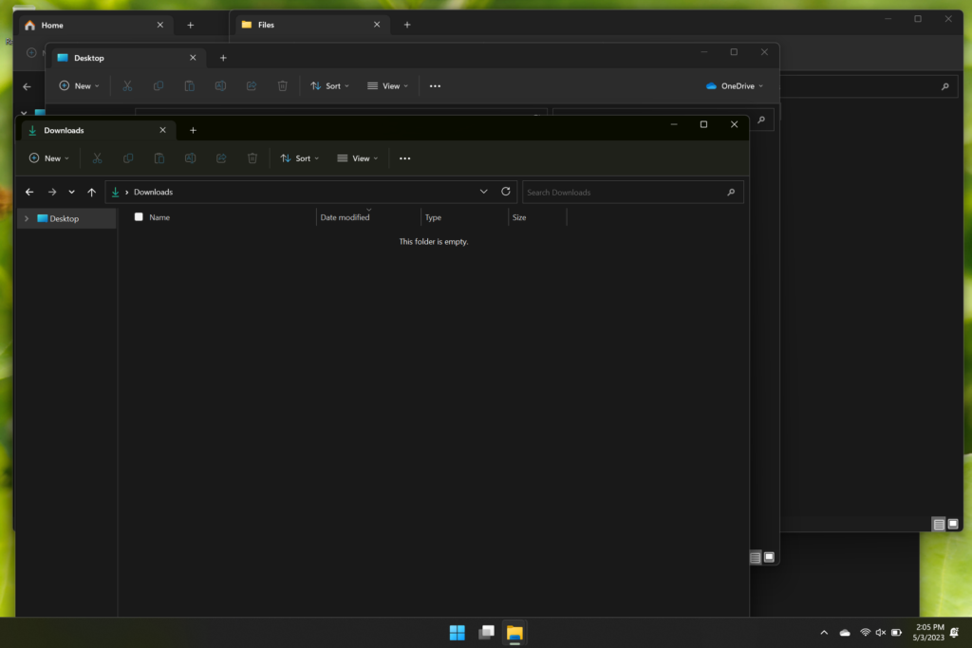Viewport: 972px width, 648px height.
Task: Go back in Downloads window navigation
Action: (29, 192)
